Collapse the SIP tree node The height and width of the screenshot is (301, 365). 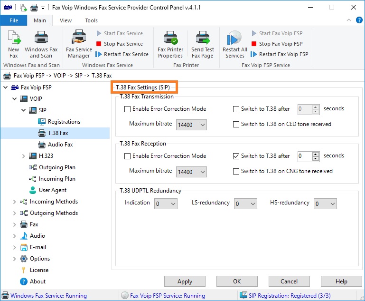click(x=24, y=110)
